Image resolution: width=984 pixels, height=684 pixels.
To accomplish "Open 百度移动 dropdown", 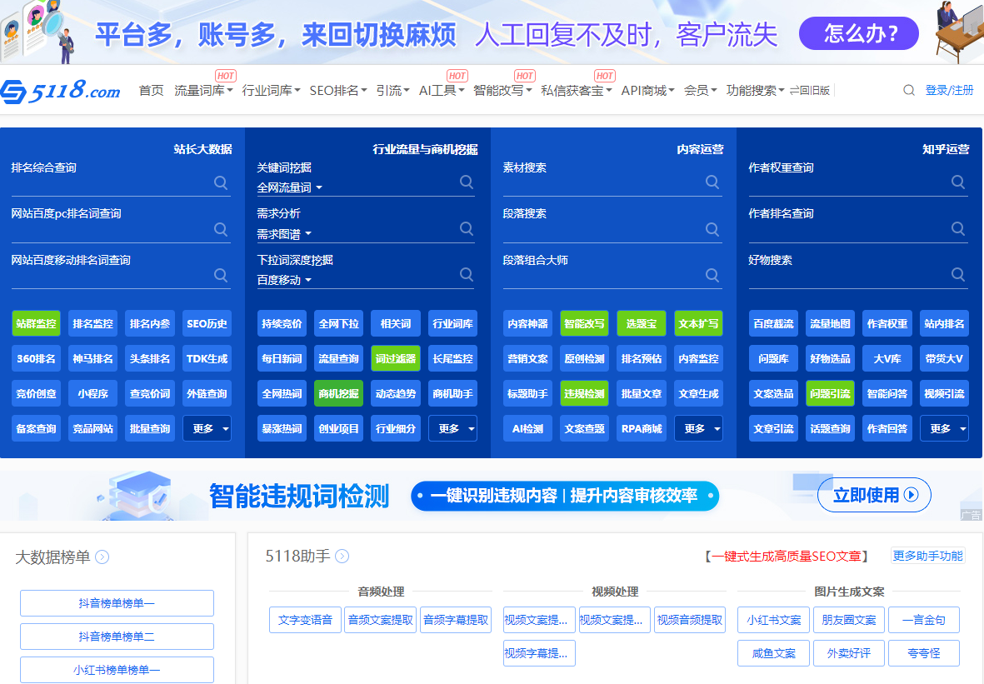I will click(x=284, y=280).
